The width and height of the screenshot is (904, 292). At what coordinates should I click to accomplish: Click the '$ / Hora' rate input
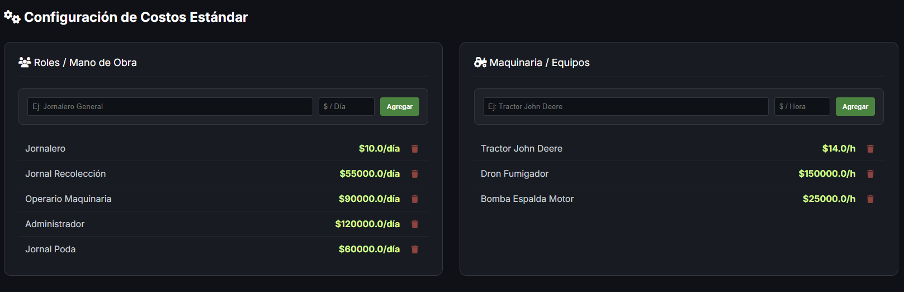[802, 107]
